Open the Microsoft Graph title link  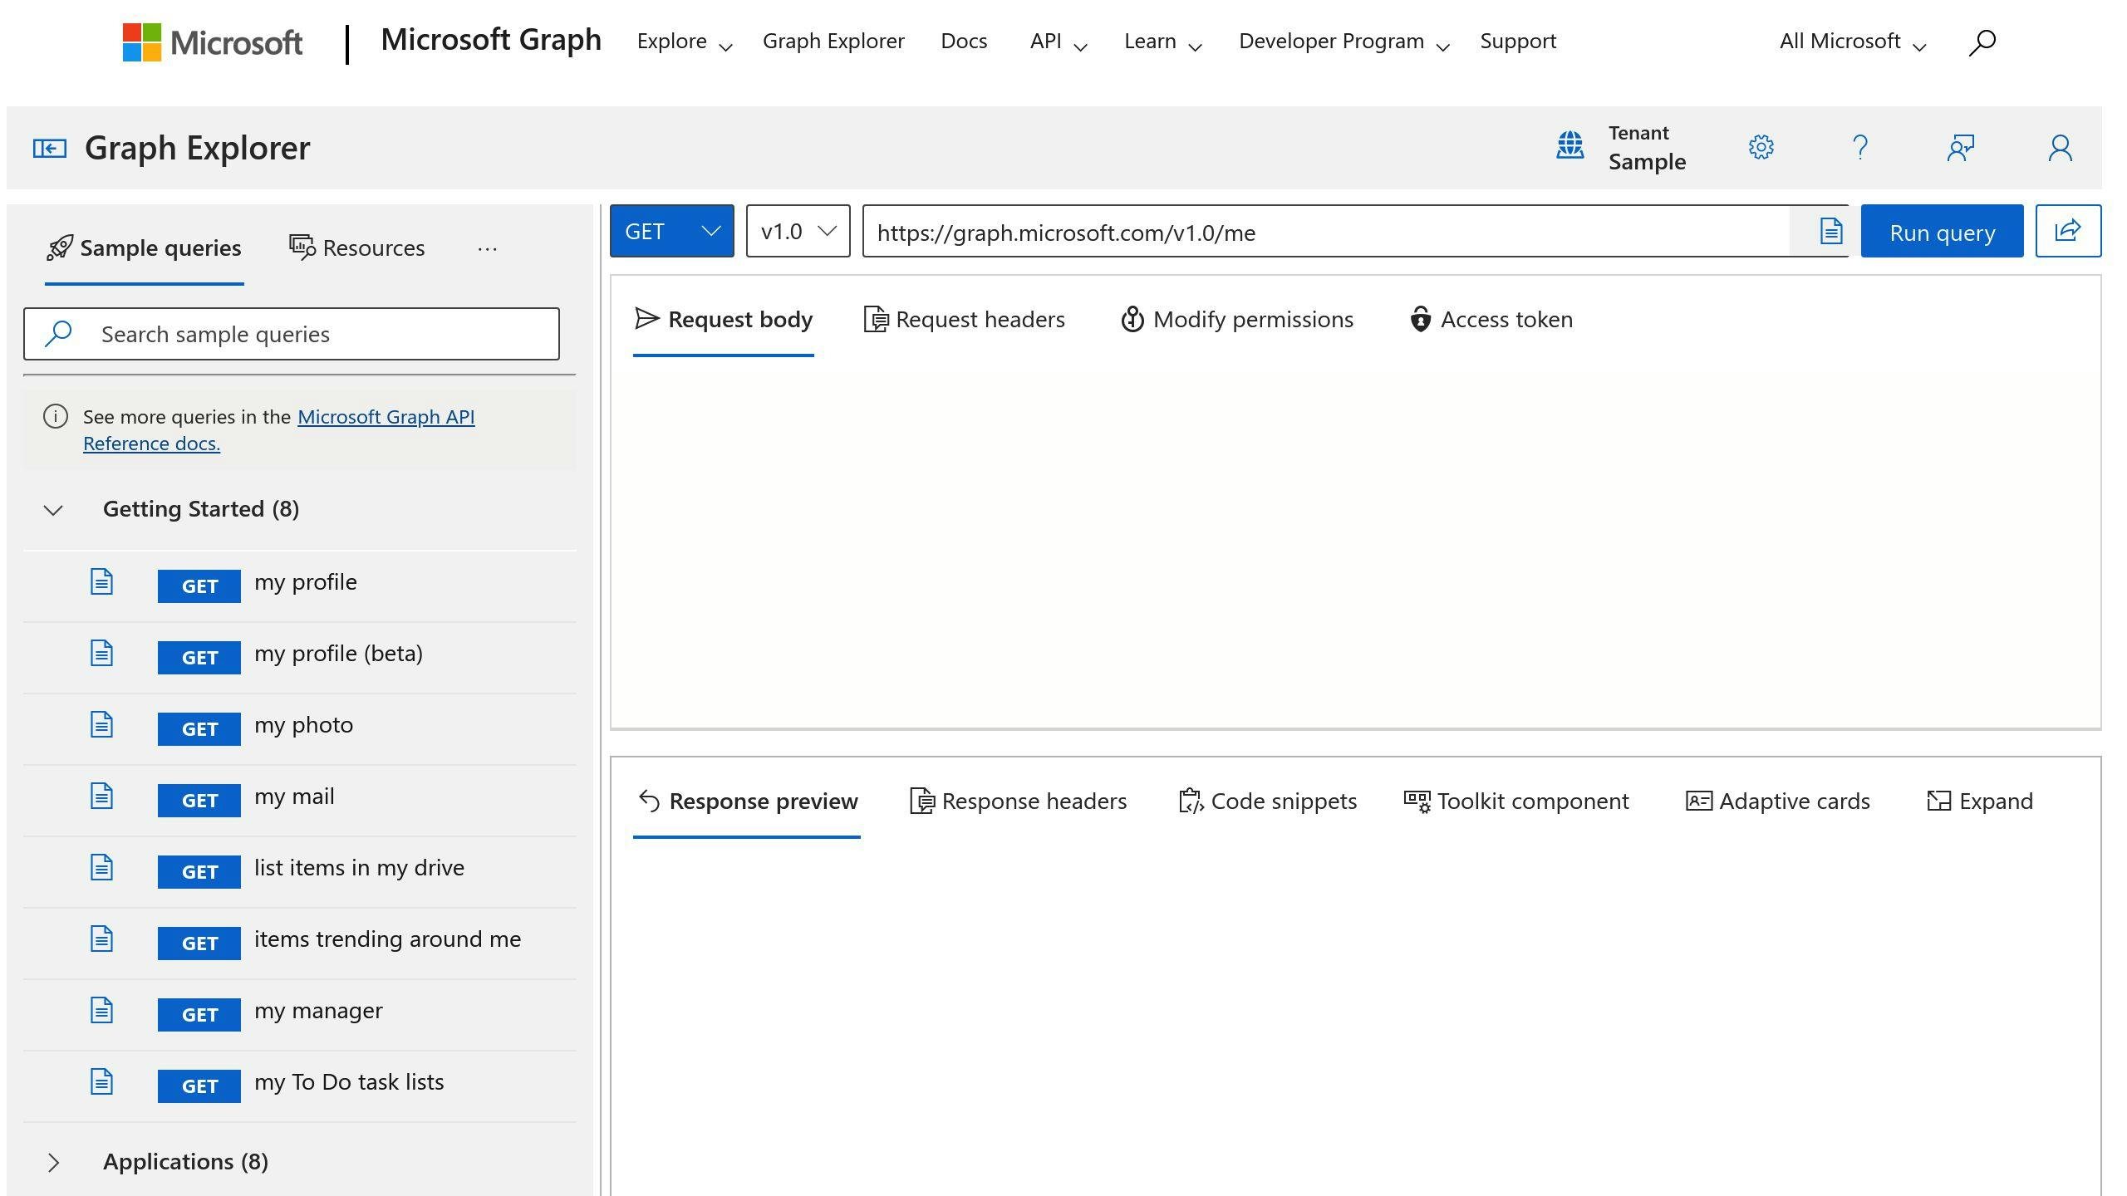click(x=491, y=40)
